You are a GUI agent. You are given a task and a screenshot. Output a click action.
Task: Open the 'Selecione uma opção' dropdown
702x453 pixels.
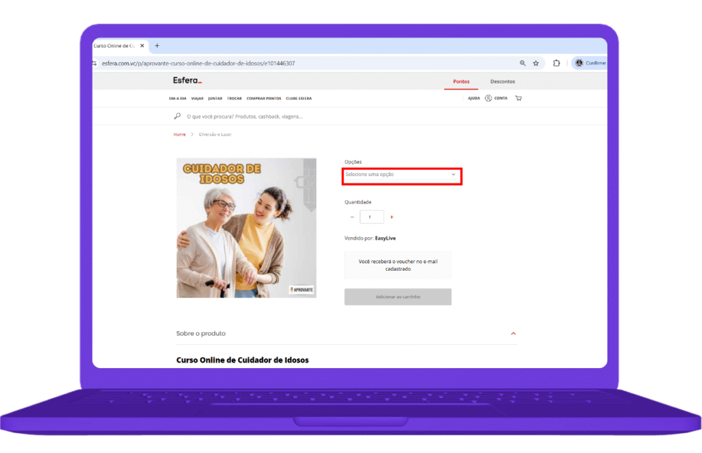click(x=401, y=175)
